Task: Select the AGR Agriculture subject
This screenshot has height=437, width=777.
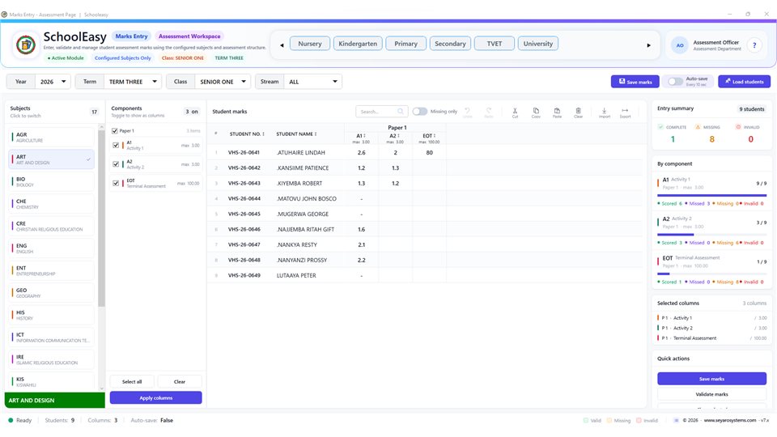Action: tap(52, 138)
